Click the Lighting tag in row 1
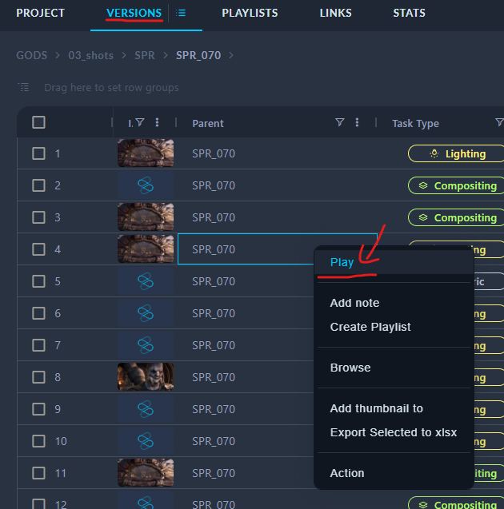The width and height of the screenshot is (504, 509). 457,153
